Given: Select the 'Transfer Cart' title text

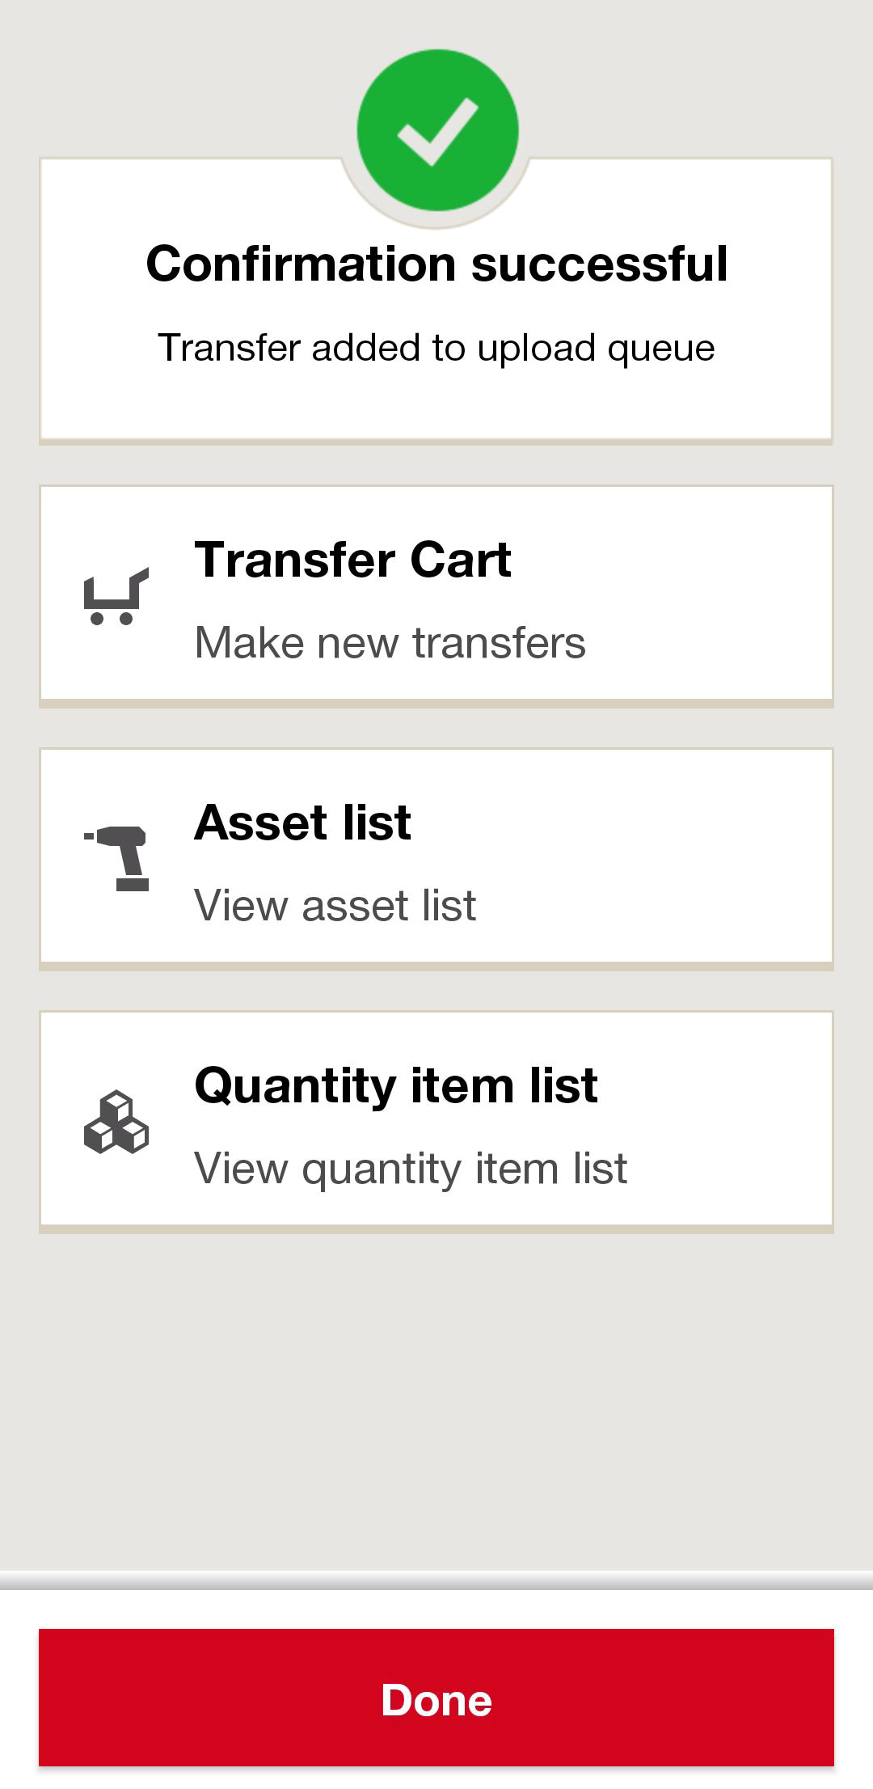Looking at the screenshot, I should [x=352, y=559].
